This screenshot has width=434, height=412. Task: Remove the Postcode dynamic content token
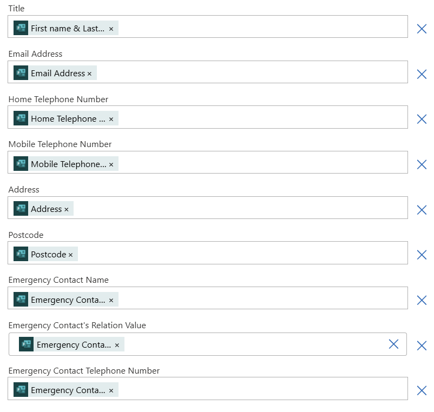click(x=70, y=255)
